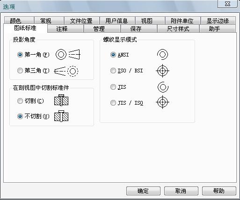Close the 选项 dialog window
The height and width of the screenshot is (200, 240).
227,4
